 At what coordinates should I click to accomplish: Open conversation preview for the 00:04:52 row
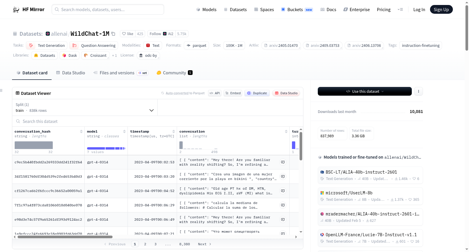[x=283, y=191]
